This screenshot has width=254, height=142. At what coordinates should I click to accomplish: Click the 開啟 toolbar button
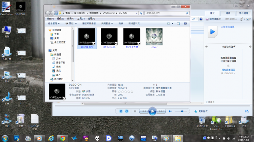point(70,24)
